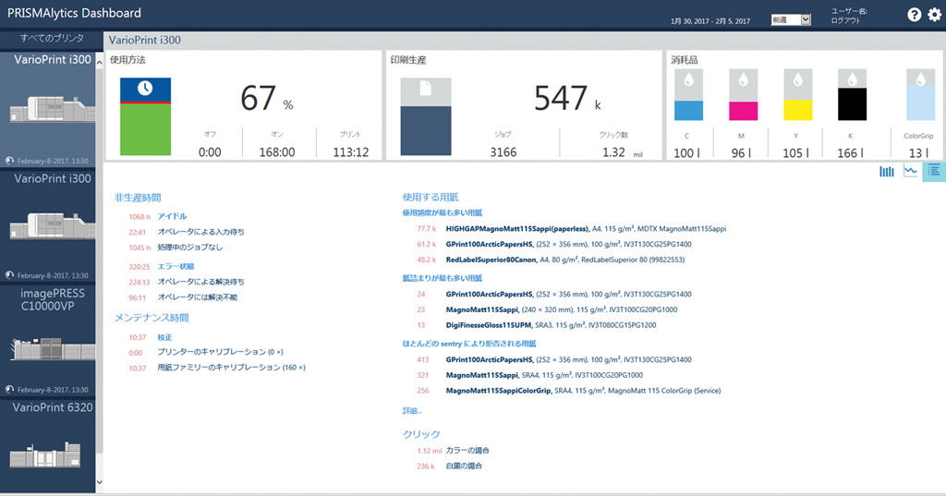Switch to line graph view icon
The image size is (946, 496).
(x=910, y=172)
